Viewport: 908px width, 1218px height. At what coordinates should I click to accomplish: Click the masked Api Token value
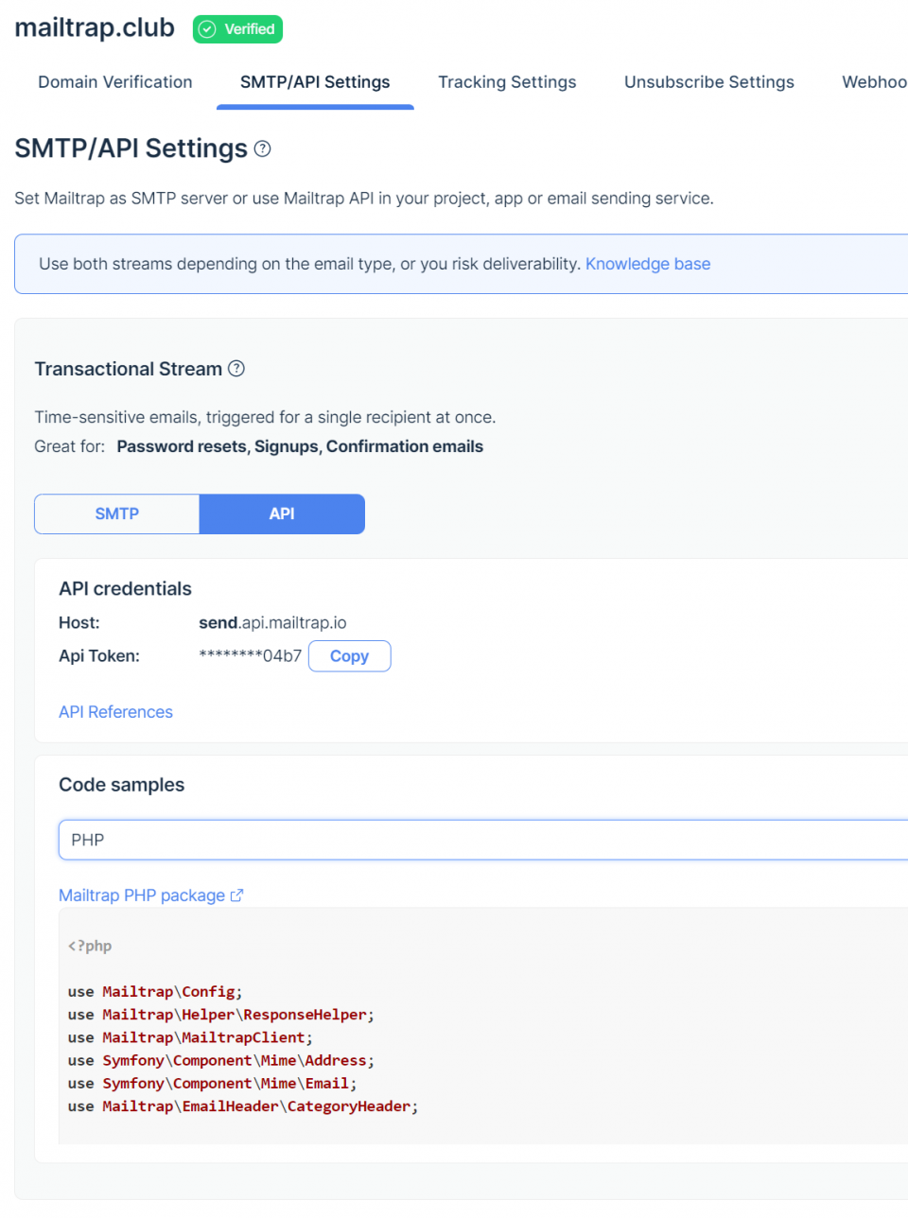pyautogui.click(x=250, y=655)
